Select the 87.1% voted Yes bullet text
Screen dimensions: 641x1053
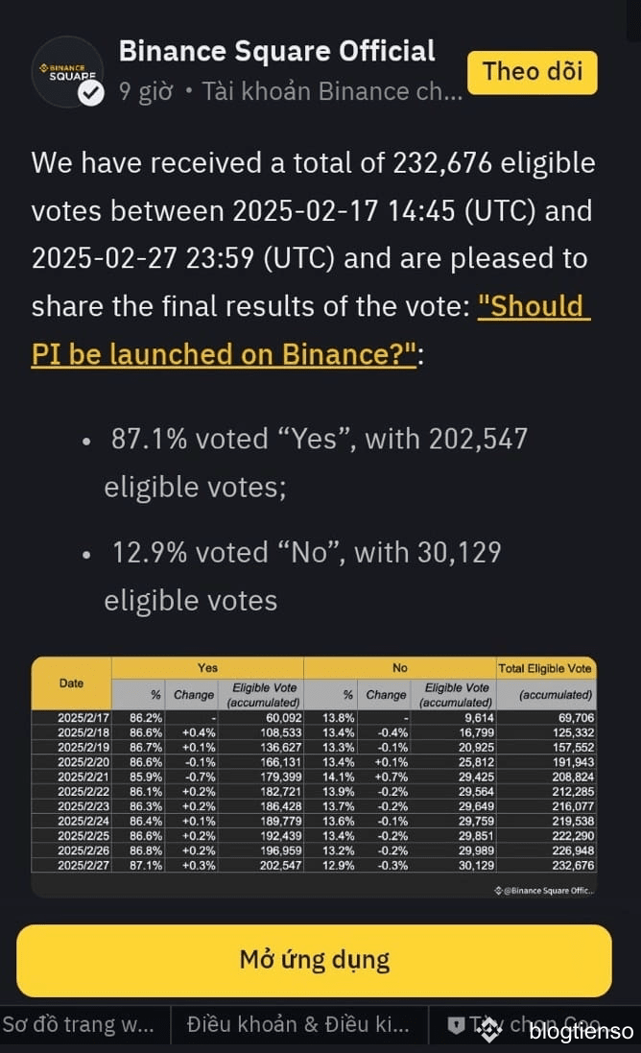pyautogui.click(x=316, y=463)
